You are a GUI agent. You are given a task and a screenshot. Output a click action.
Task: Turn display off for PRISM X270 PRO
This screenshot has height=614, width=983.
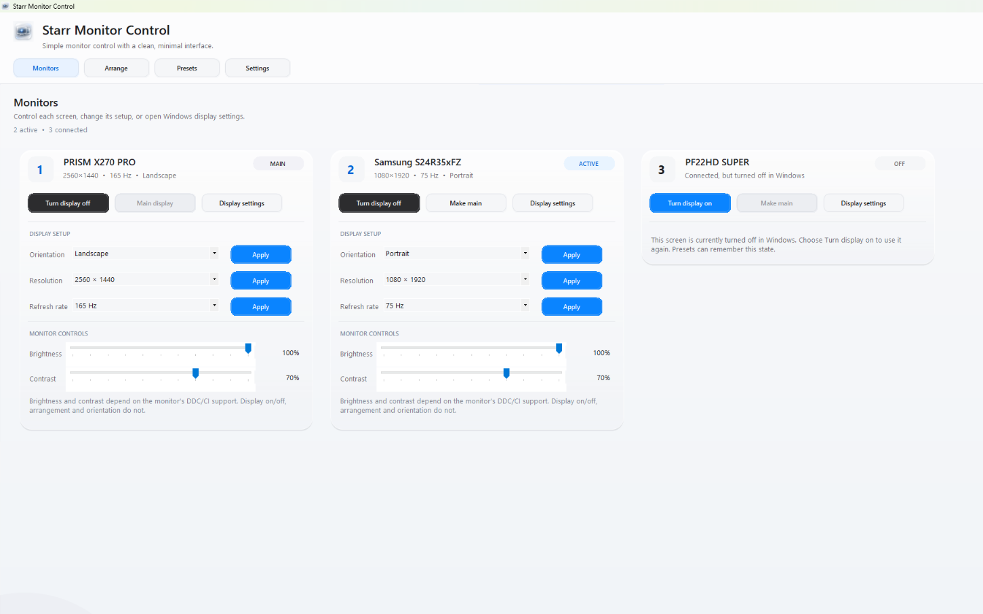pyautogui.click(x=68, y=203)
